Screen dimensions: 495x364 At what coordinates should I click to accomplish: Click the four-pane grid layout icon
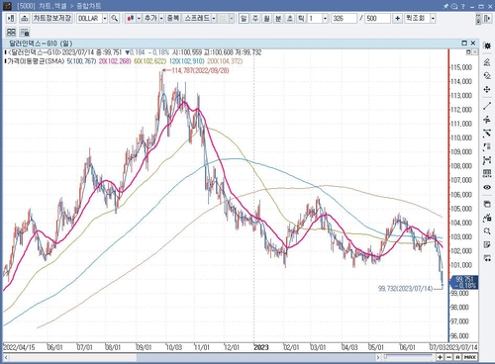point(11,32)
